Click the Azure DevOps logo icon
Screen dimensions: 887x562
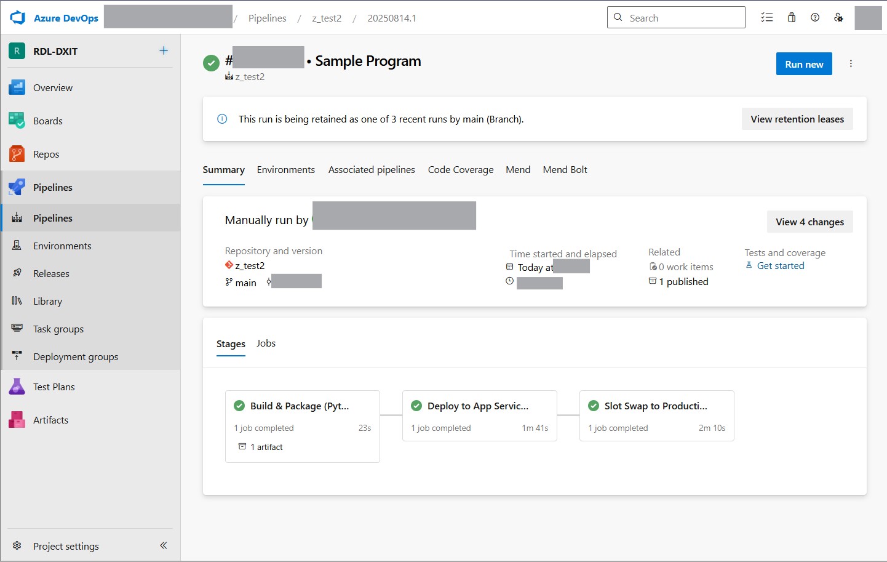[17, 17]
